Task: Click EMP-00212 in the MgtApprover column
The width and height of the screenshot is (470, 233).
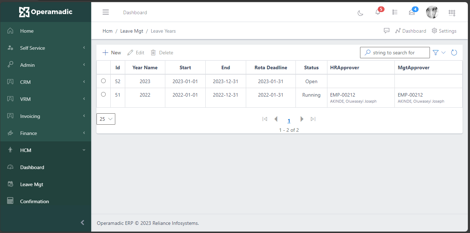Action: (410, 95)
